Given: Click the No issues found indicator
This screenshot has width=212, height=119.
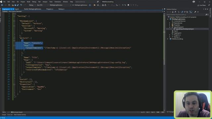Looking at the screenshot, I should [17, 112].
